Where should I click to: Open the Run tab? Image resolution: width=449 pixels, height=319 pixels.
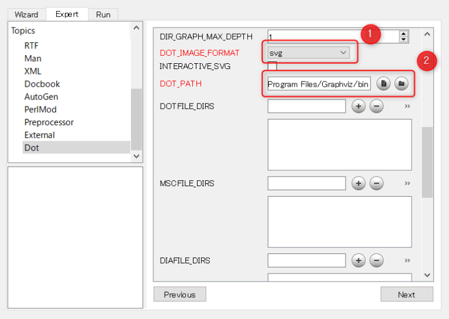pos(103,15)
